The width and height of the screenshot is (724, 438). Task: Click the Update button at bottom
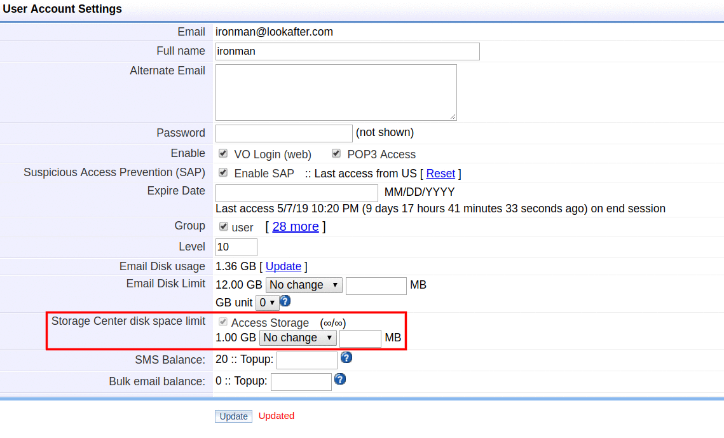234,416
